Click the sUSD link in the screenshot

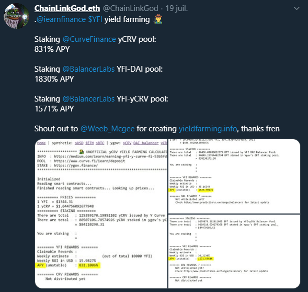pos(79,143)
